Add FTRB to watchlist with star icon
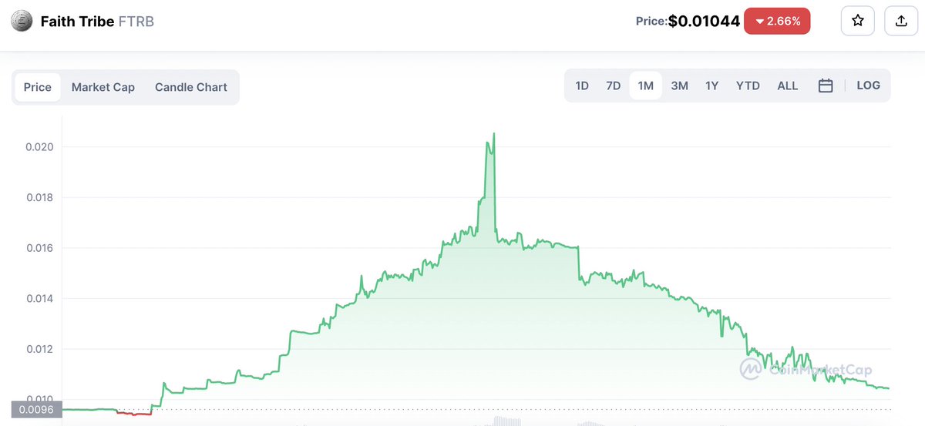Viewport: 925px width, 426px height. 857,22
